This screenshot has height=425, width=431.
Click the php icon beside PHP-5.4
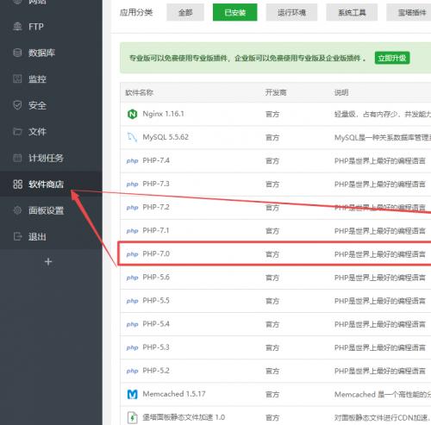click(132, 324)
